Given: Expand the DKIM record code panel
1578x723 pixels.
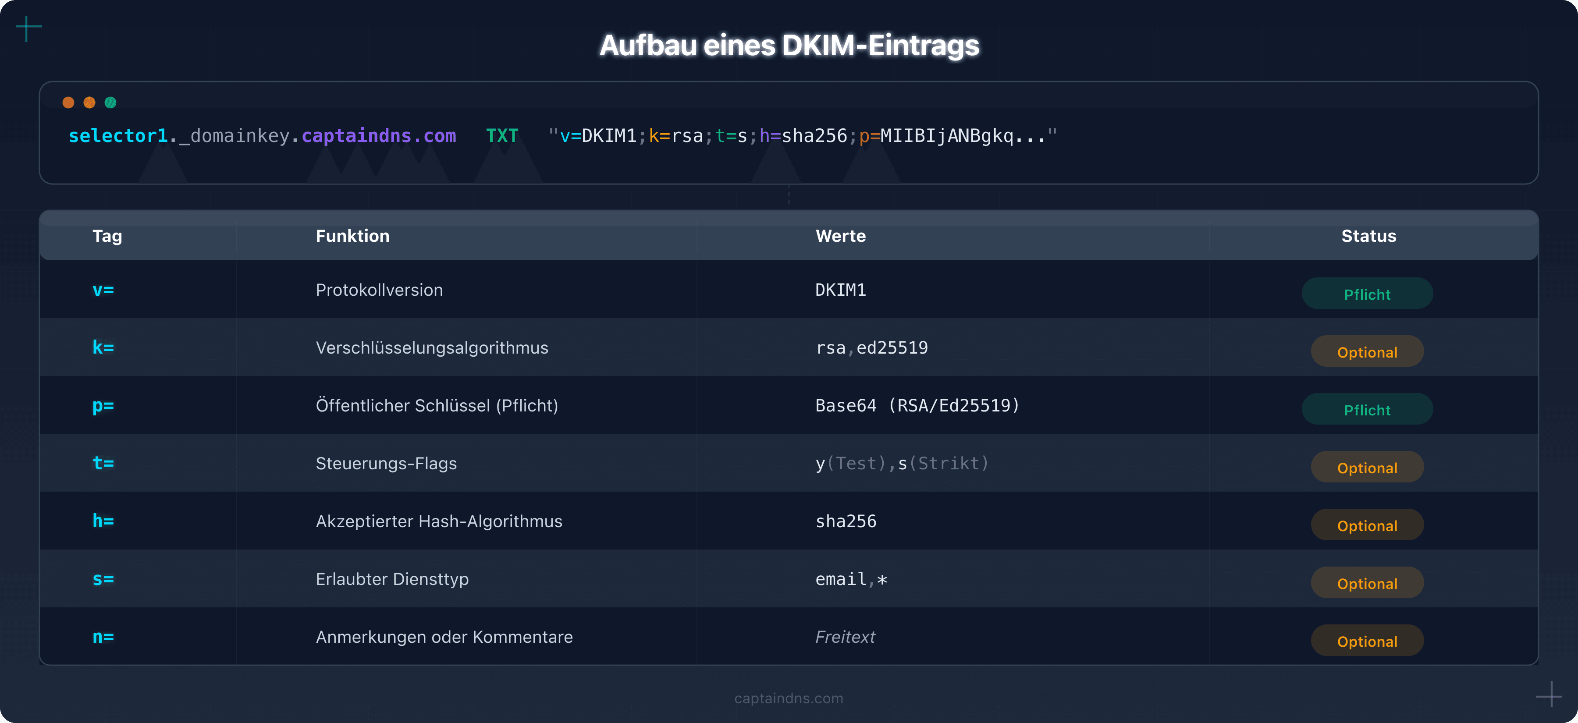Looking at the screenshot, I should [x=789, y=131].
